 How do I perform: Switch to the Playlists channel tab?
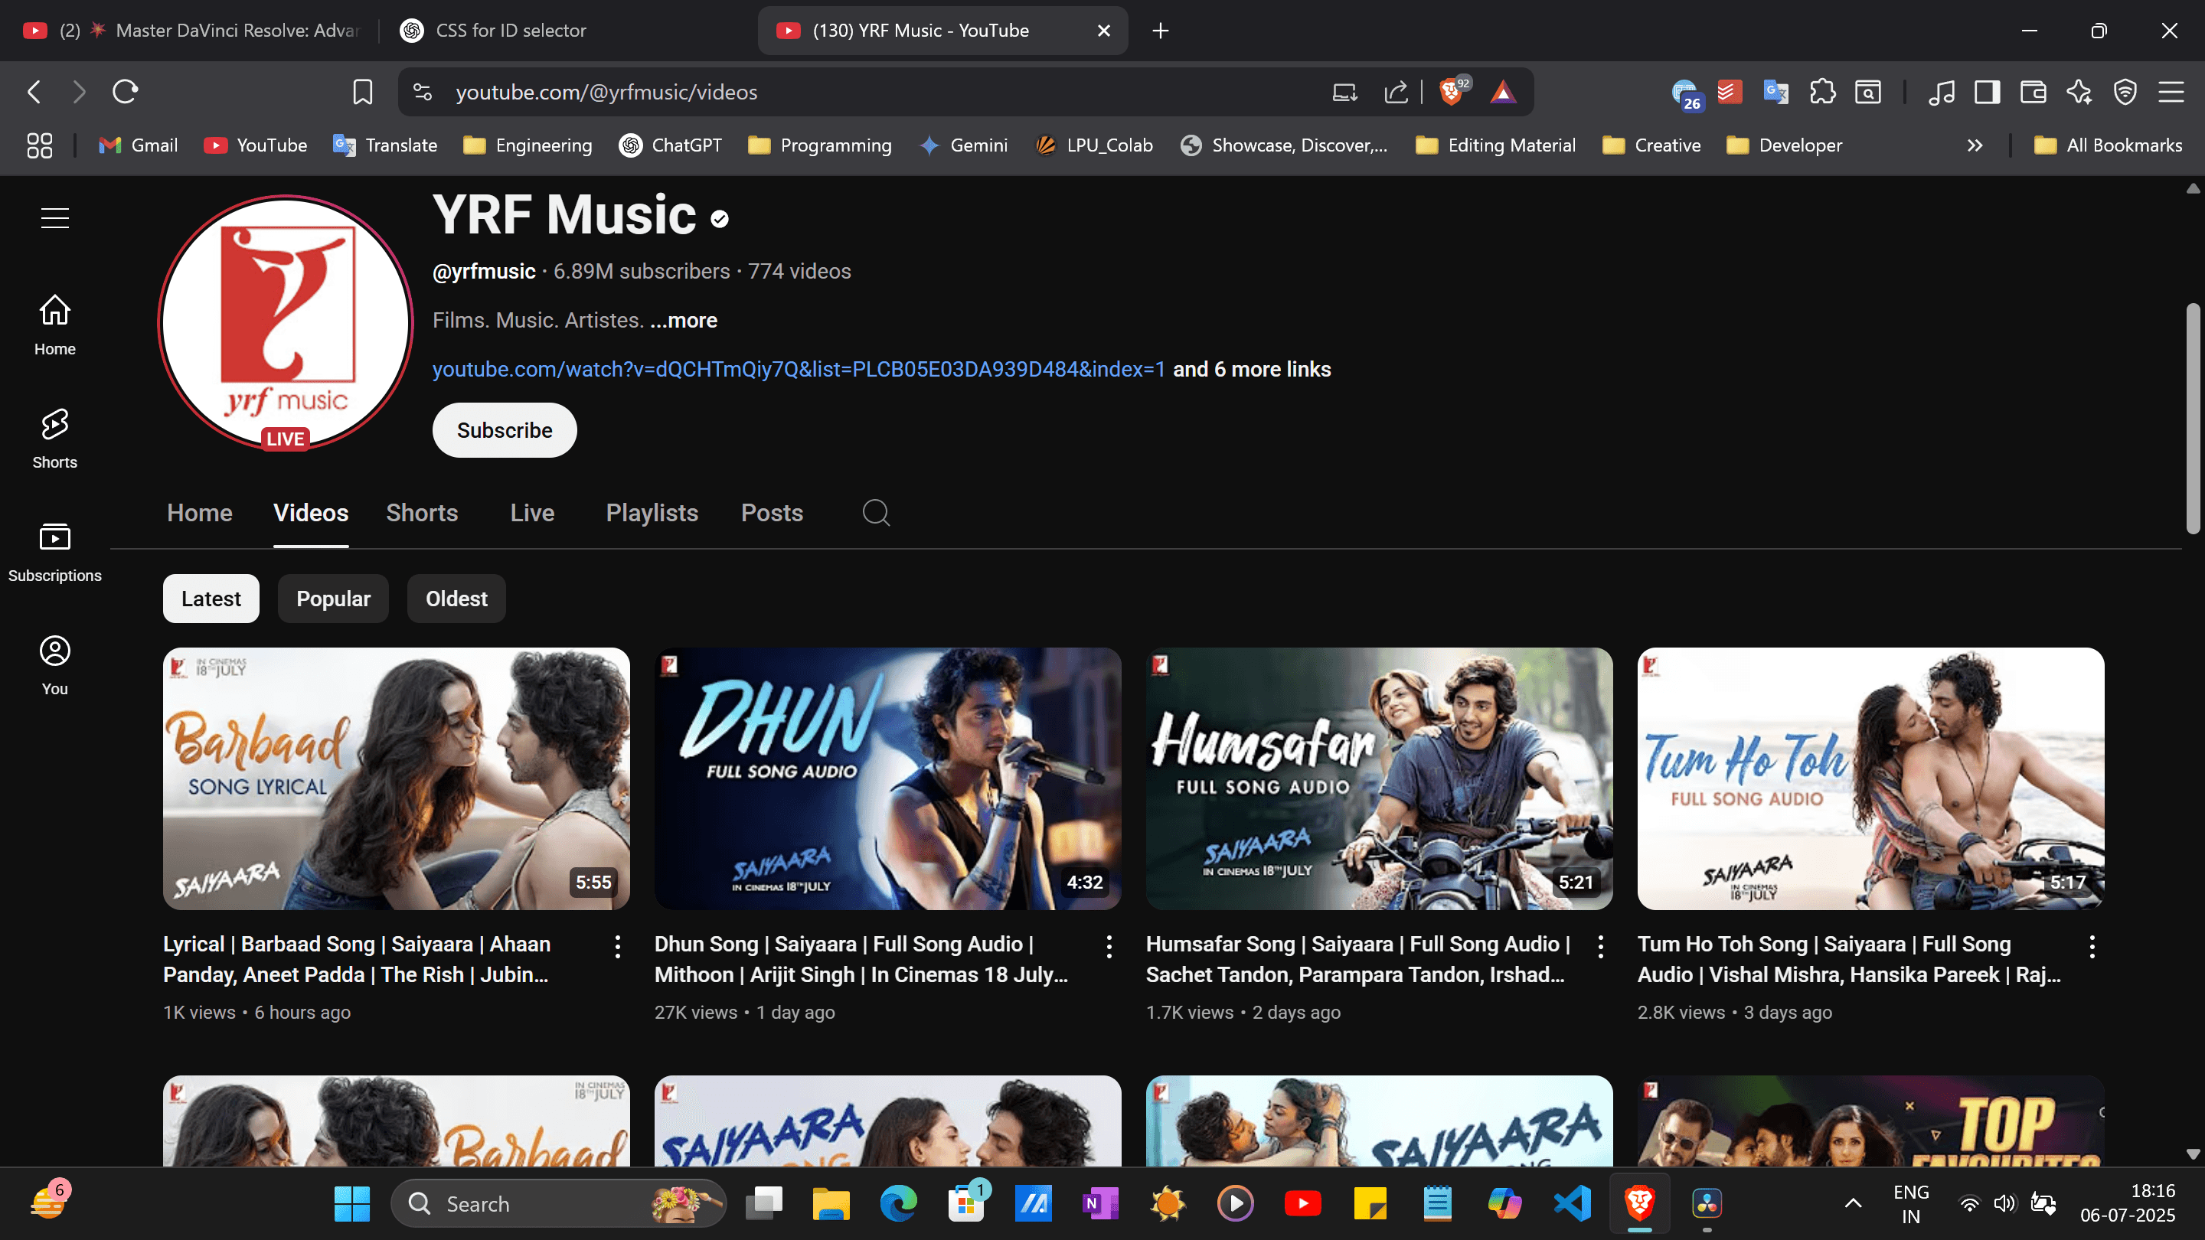pos(652,513)
